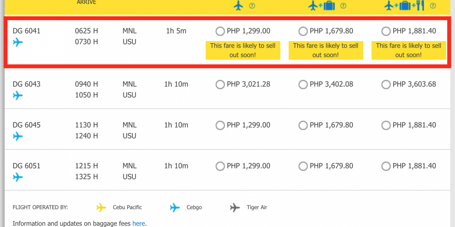The image size is (455, 227).
Task: Select PHP 3,603.68 fare for flight DG 6043
Action: tap(386, 85)
